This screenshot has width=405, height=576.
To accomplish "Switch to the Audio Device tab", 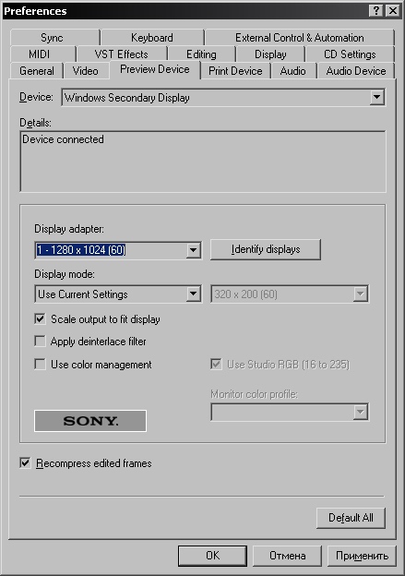I will pos(356,71).
